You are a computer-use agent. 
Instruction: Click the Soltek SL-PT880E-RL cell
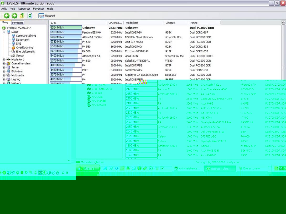137,61
